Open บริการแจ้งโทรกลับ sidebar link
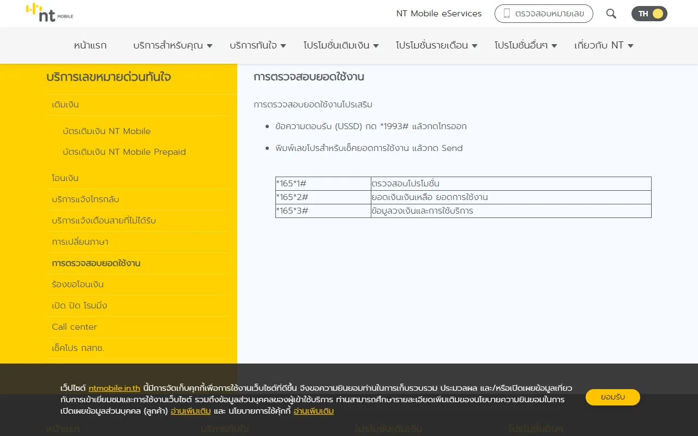Image resolution: width=698 pixels, height=436 pixels. pyautogui.click(x=86, y=199)
